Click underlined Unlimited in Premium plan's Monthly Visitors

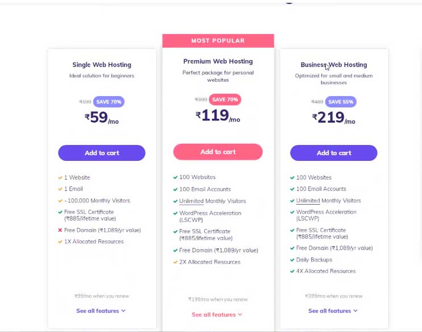(x=191, y=201)
